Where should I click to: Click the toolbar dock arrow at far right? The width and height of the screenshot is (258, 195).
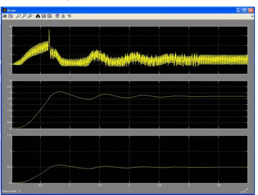(x=252, y=16)
